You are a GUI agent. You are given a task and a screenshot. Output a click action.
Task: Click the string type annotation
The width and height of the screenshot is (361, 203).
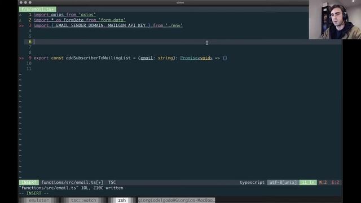pos(165,58)
